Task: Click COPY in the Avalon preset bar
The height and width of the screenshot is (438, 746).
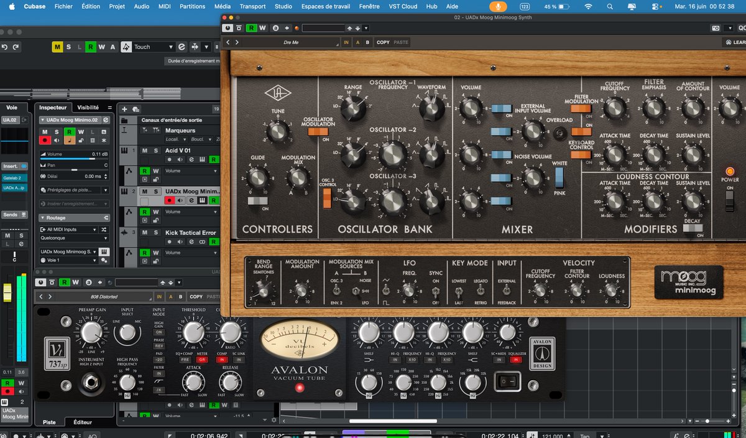Action: click(196, 297)
